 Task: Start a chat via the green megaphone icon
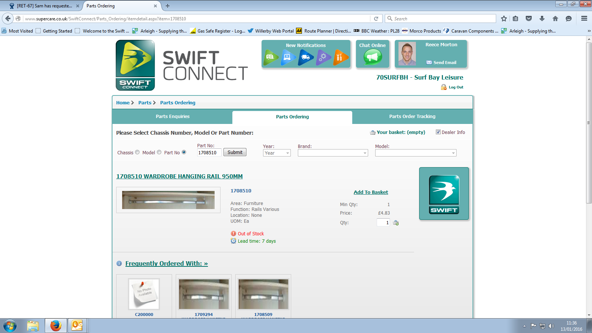pos(373,57)
